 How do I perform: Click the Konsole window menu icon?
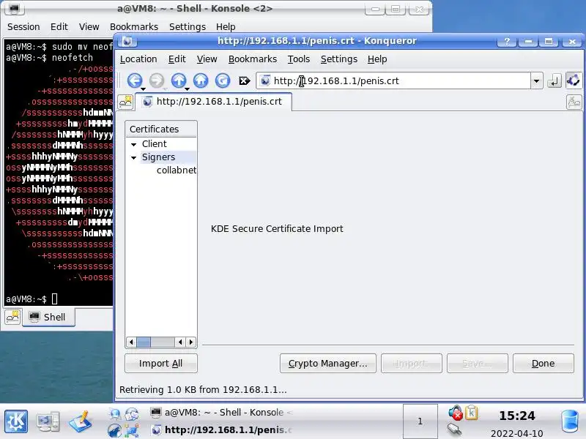14,9
